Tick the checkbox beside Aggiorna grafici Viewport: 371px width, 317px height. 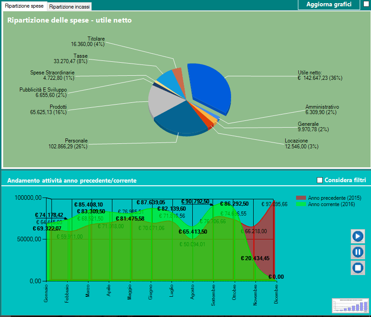point(366,4)
